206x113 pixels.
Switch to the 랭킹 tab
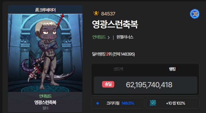(172, 69)
